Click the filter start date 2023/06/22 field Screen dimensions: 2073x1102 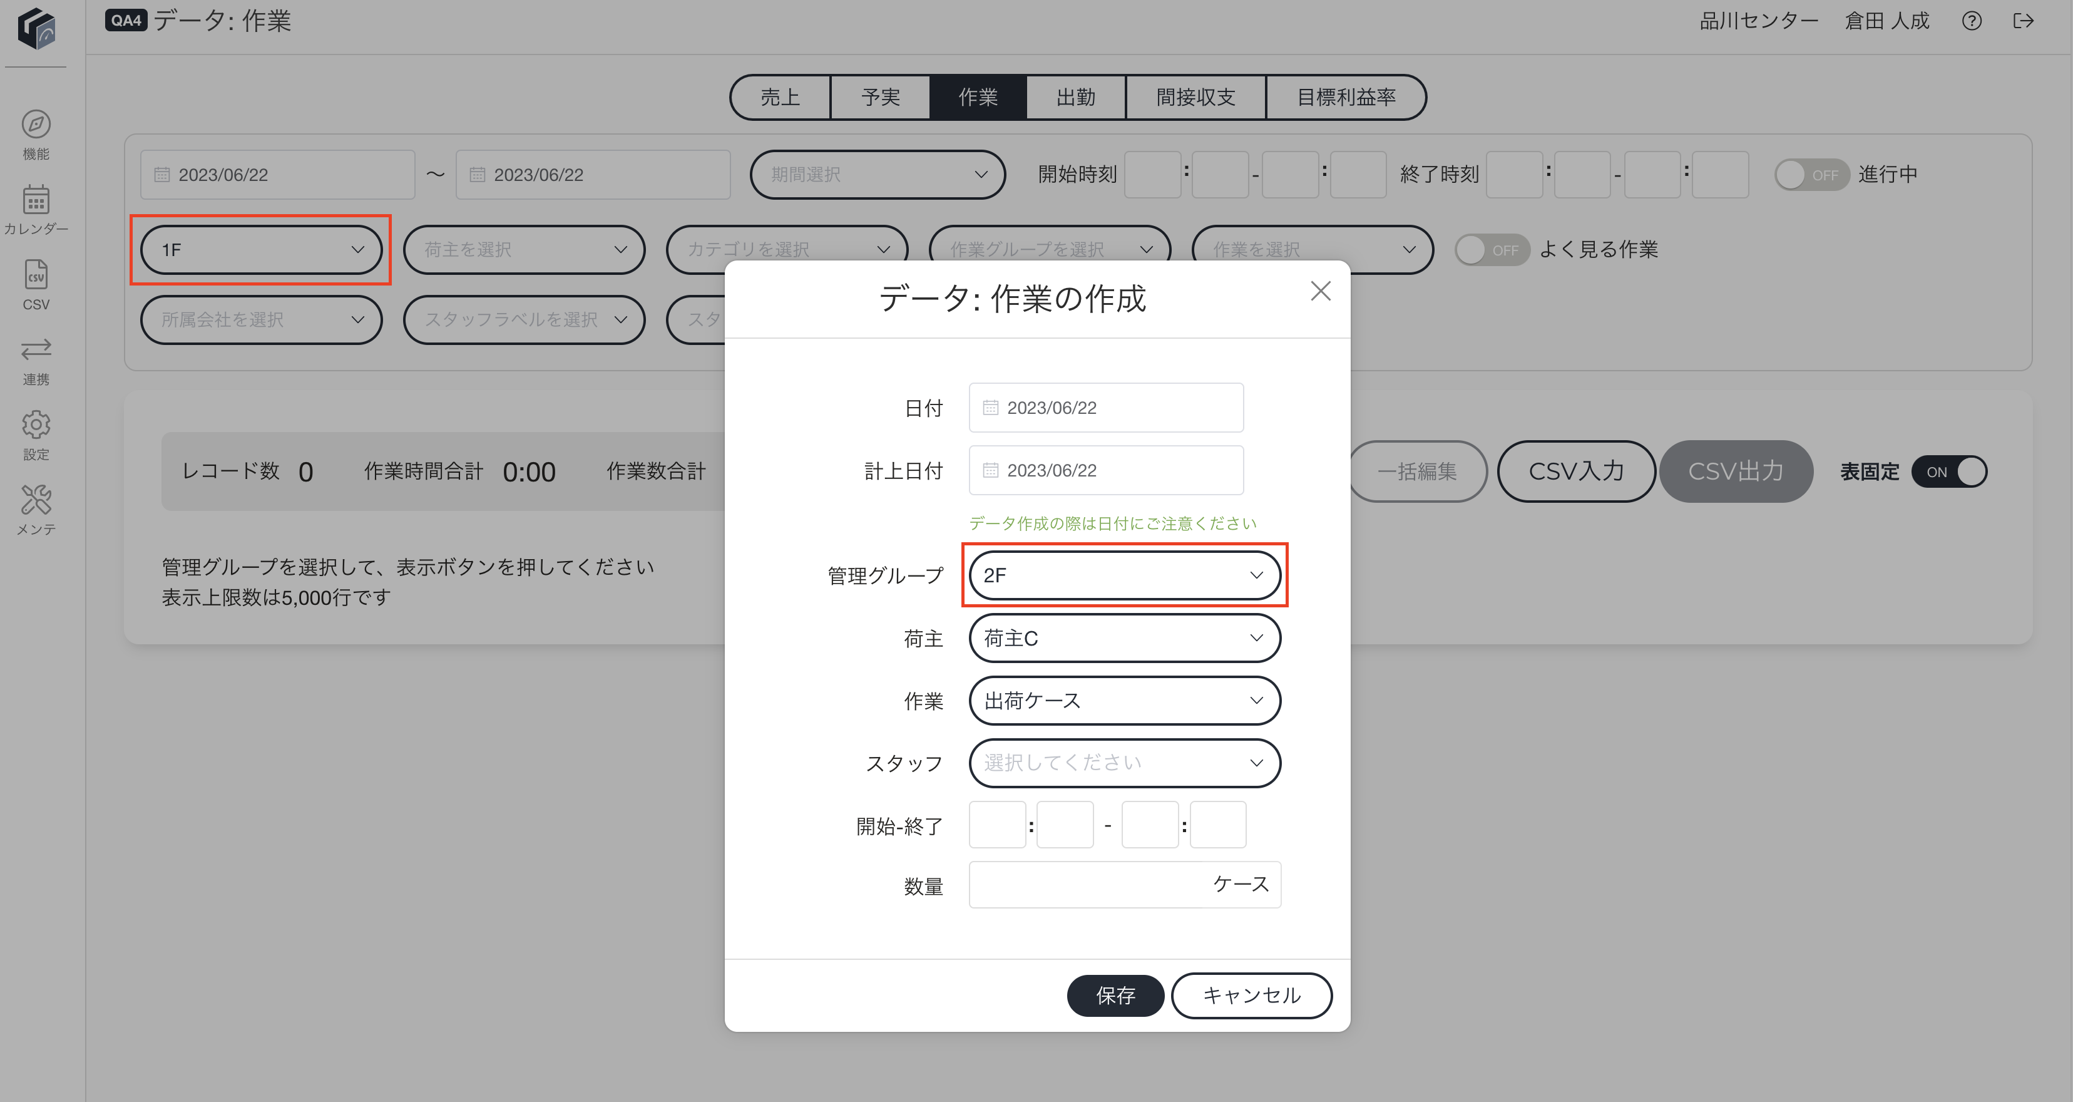click(278, 175)
